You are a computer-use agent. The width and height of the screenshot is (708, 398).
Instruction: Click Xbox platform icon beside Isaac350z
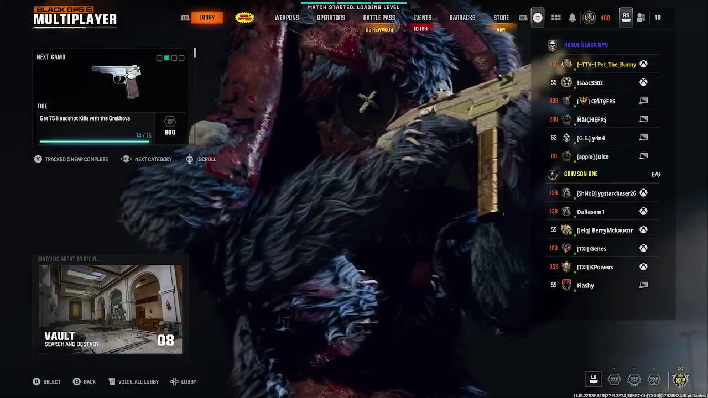[x=643, y=82]
